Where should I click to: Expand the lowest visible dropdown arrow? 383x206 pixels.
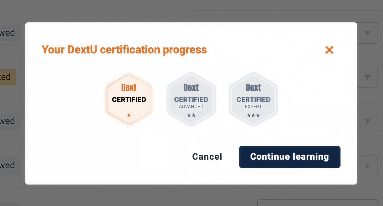click(368, 166)
